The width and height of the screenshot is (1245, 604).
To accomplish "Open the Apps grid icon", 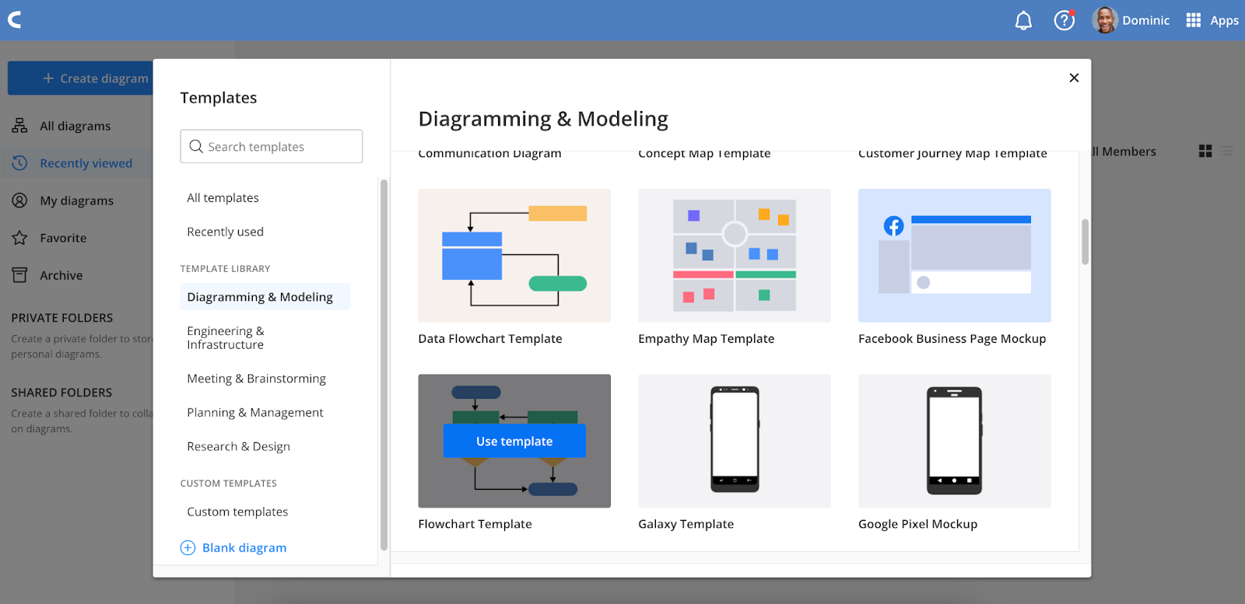I will tap(1193, 21).
